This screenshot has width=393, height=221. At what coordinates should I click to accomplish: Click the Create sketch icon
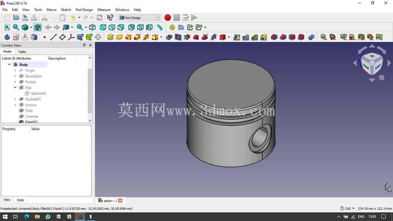point(16,37)
